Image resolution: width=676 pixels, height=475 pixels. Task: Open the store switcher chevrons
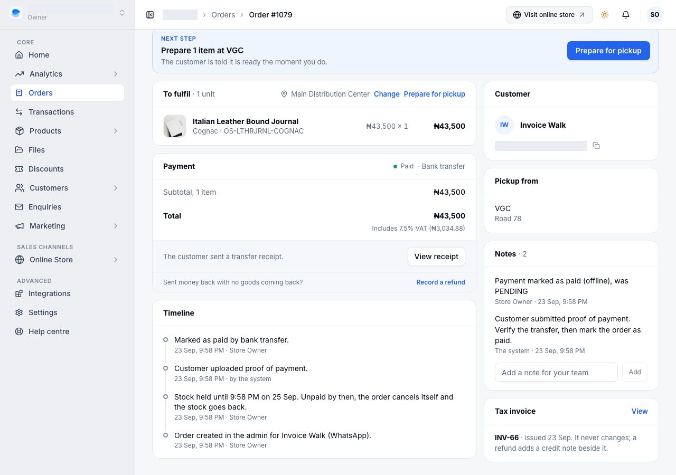122,13
